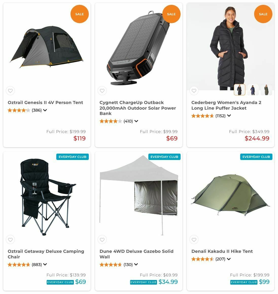Favorite the Cygnett solar power bank
Viewport: 278px width, 294px height.
[x=102, y=91]
